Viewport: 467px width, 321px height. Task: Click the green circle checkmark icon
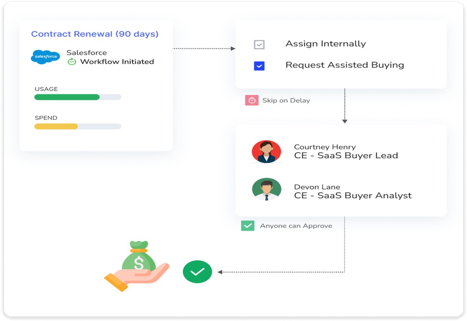[x=197, y=272]
